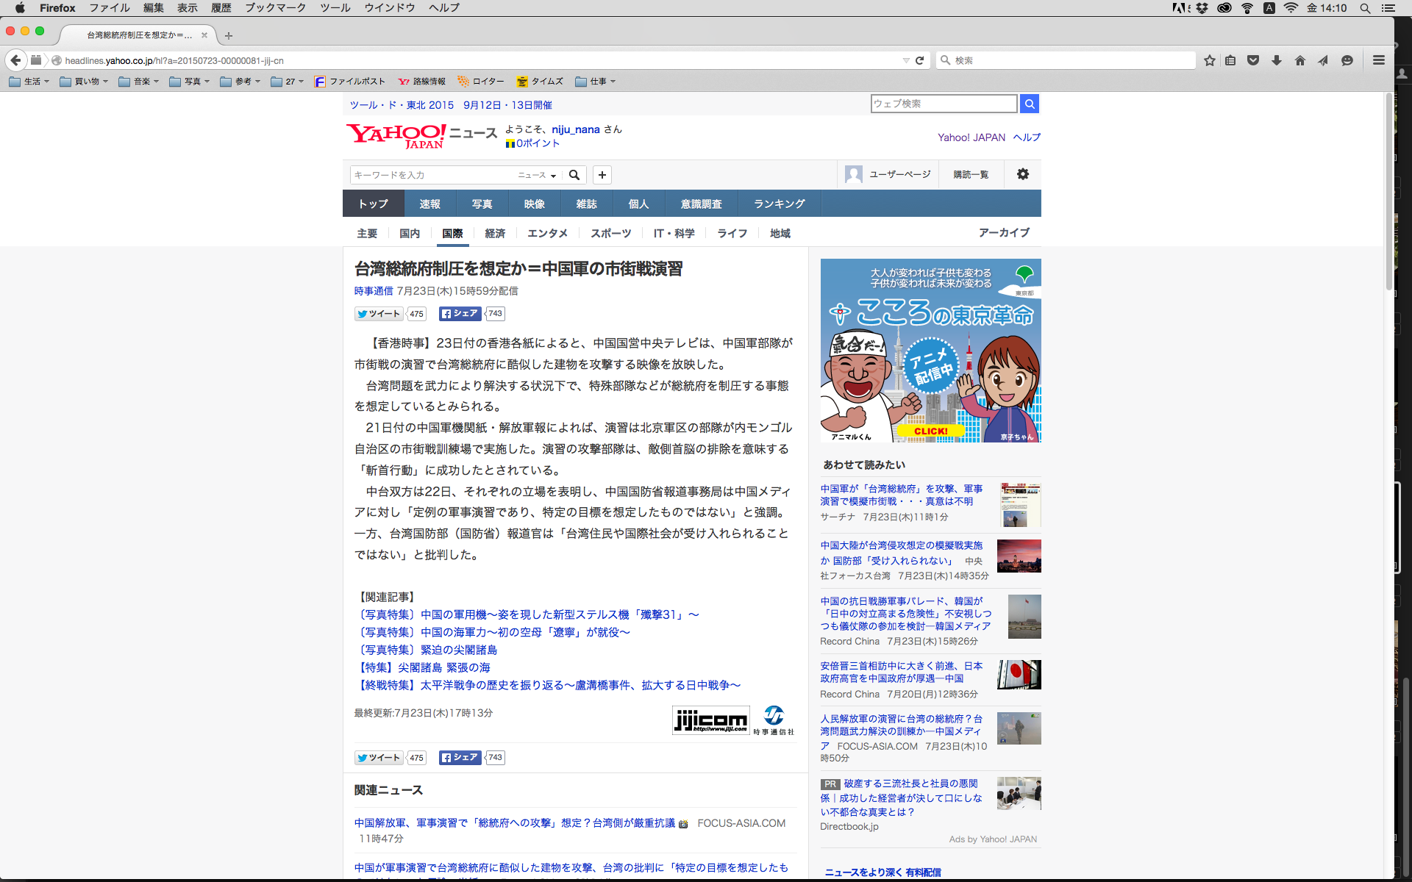The width and height of the screenshot is (1412, 882).
Task: Expand the ニュース search category dropdown
Action: [537, 175]
